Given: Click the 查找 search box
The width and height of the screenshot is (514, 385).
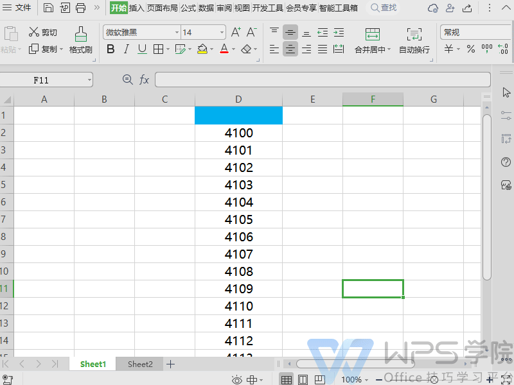Looking at the screenshot, I should [384, 8].
